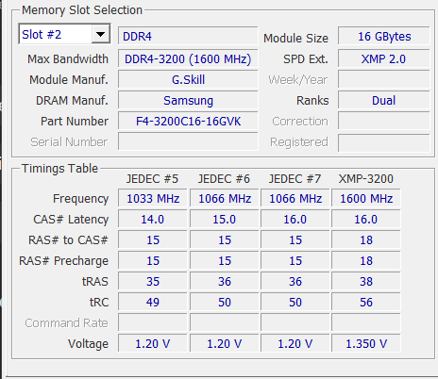Click the 1600 MHz XMP frequency cell
The height and width of the screenshot is (379, 438).
(366, 198)
